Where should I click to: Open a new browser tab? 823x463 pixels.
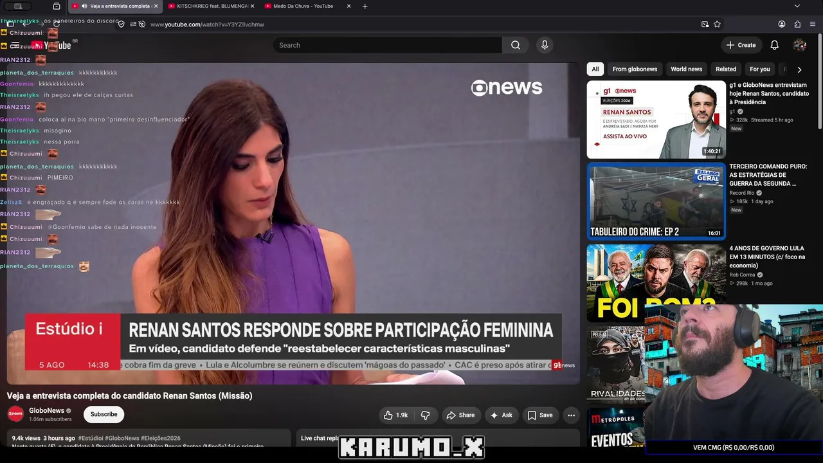pyautogui.click(x=365, y=6)
